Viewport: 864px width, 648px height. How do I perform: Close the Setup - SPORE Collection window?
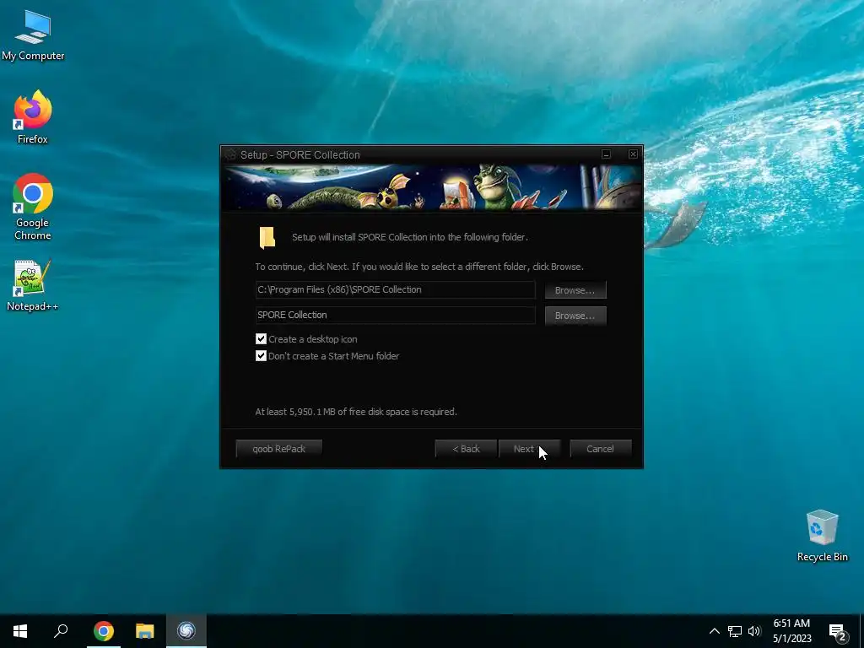tap(633, 154)
